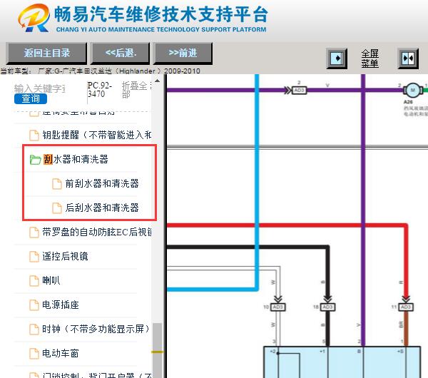Open 电源插座 entry
Viewport: 428px width, 378px height.
61,305
